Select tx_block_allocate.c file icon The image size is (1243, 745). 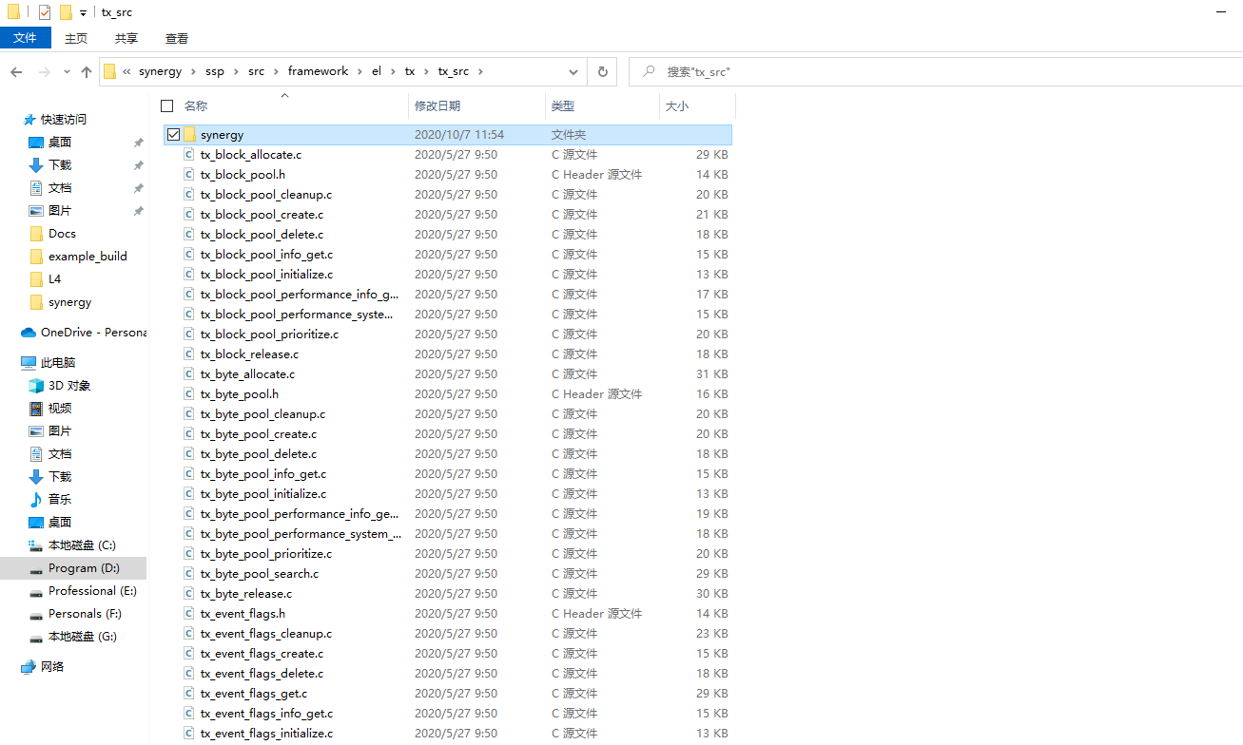tap(189, 154)
